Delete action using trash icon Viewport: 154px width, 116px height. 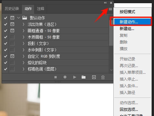pyautogui.click(x=103, y=77)
